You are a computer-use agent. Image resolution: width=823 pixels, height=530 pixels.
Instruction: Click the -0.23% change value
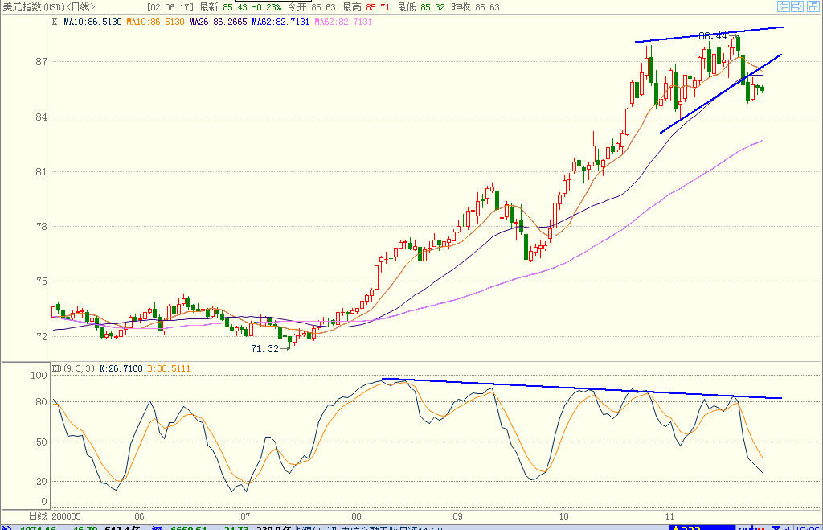(267, 7)
